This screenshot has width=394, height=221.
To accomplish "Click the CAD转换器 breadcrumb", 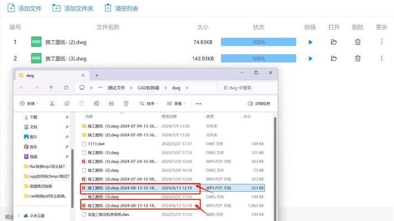I will (x=149, y=88).
